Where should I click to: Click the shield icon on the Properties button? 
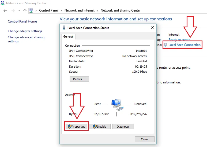pos(69,127)
